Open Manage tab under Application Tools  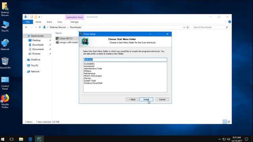[74, 22]
